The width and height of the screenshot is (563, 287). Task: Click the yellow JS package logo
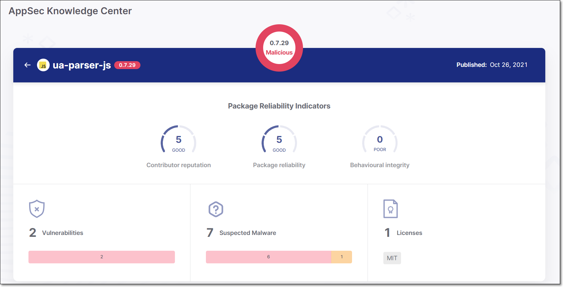[x=43, y=65]
